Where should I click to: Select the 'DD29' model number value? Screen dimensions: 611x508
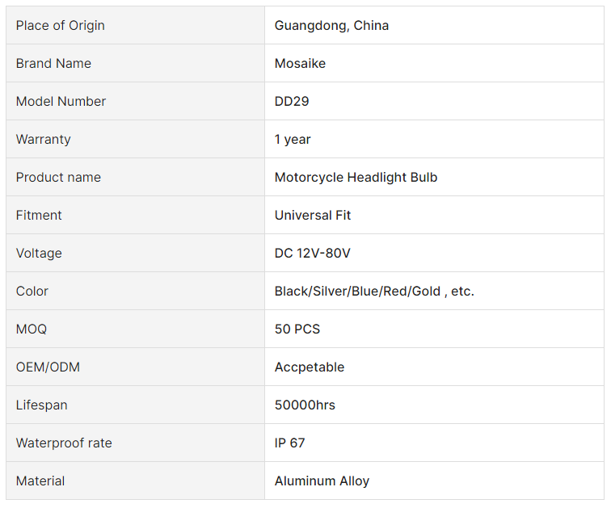[292, 101]
